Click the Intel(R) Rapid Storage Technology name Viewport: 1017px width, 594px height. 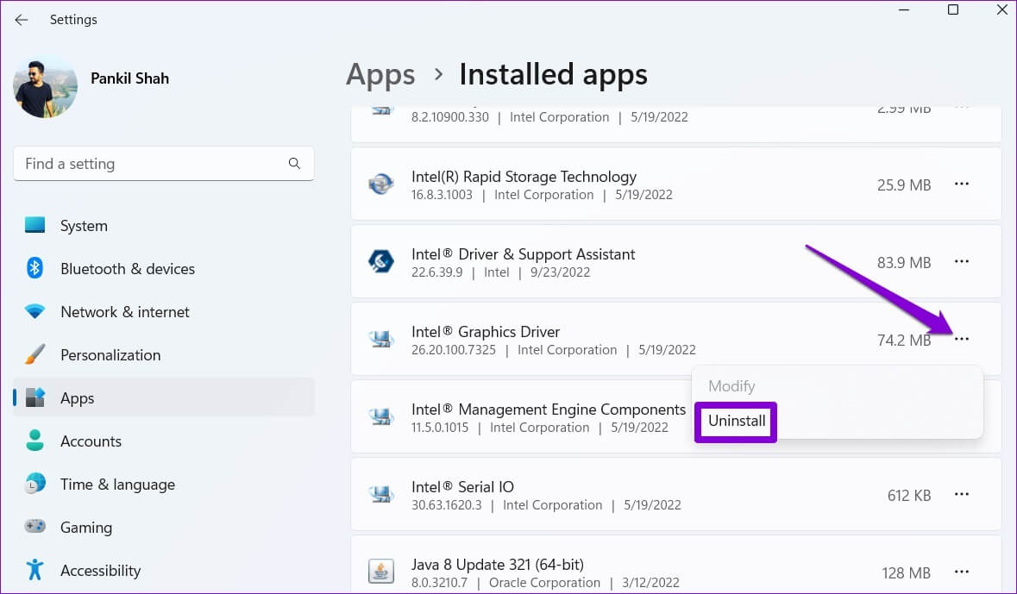[x=524, y=177]
